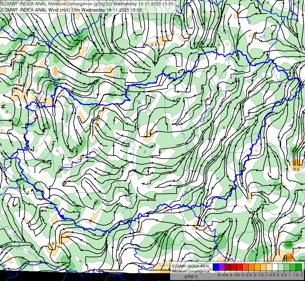Click the legend tick label '1'
This screenshot has width=305, height=281.
coord(290,275)
